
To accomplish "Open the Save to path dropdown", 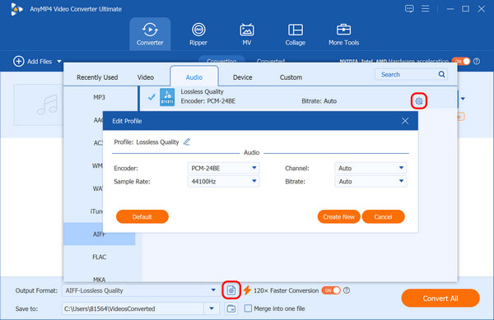I will (212, 308).
